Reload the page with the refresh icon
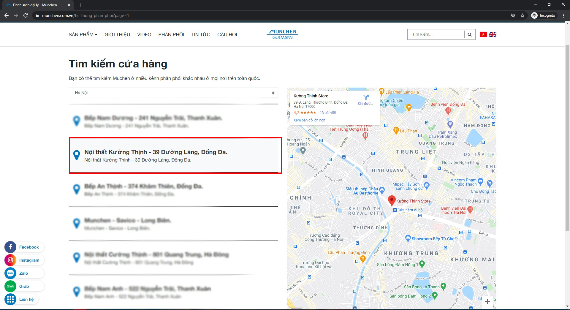This screenshot has height=310, width=570. pos(26,15)
